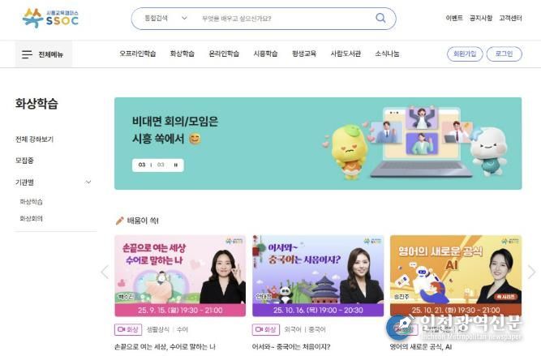The width and height of the screenshot is (541, 356).
Task: Open the 영어의 새로운 공식 AI course thumbnail
Action: click(x=456, y=276)
